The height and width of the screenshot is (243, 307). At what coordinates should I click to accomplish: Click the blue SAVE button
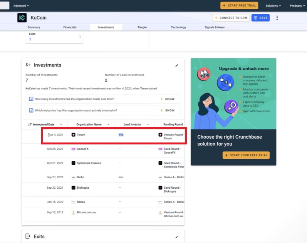click(x=261, y=18)
